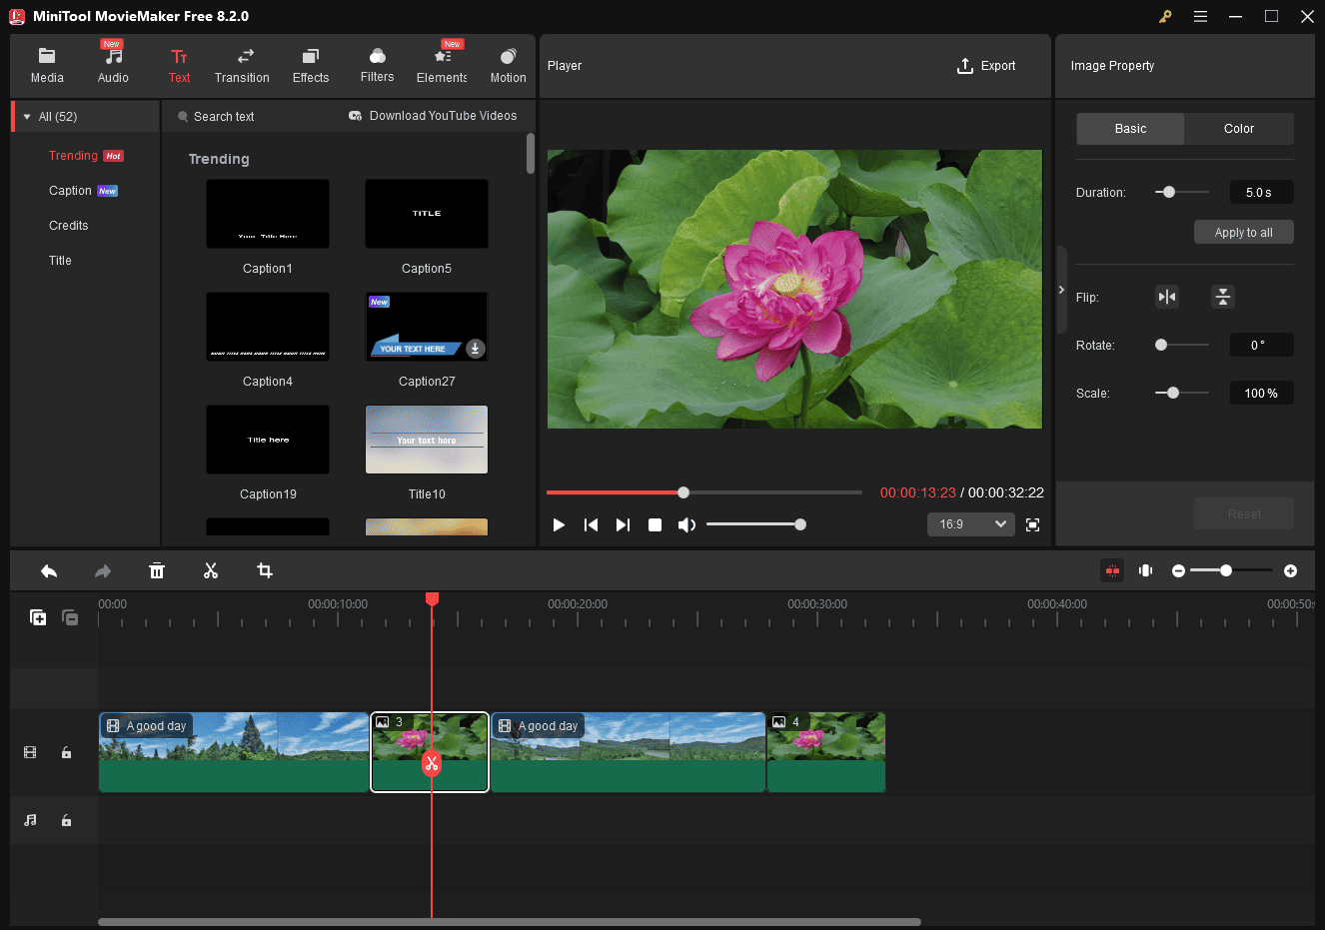Toggle lock on the audio track
Screen dimensions: 1325x930
[66, 820]
